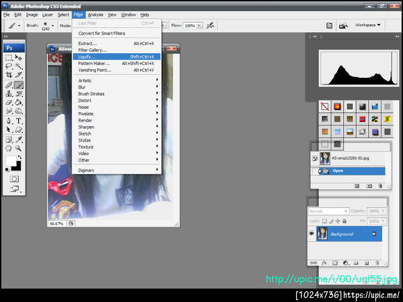The image size is (403, 302).
Task: Select the Paint Bucket tool
Action: [19, 102]
